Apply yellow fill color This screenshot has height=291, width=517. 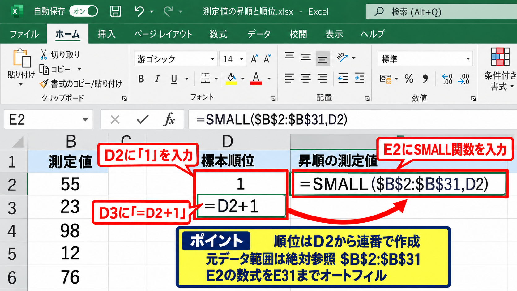pyautogui.click(x=231, y=79)
